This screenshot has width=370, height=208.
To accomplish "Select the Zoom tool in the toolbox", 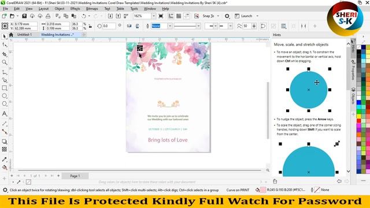I will click(x=4, y=62).
